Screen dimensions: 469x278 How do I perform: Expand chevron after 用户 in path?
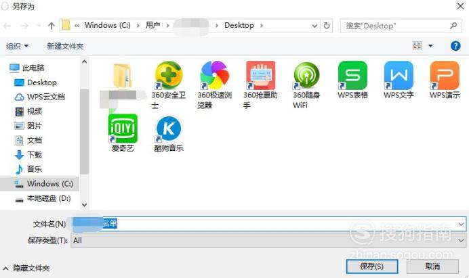168,26
